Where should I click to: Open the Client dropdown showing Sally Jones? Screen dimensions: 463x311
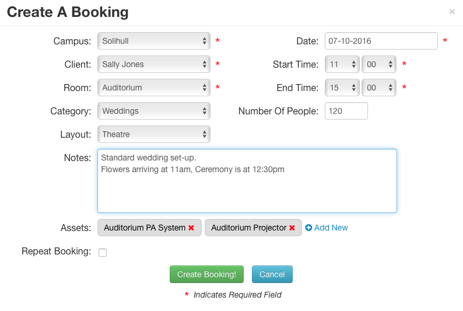click(154, 64)
